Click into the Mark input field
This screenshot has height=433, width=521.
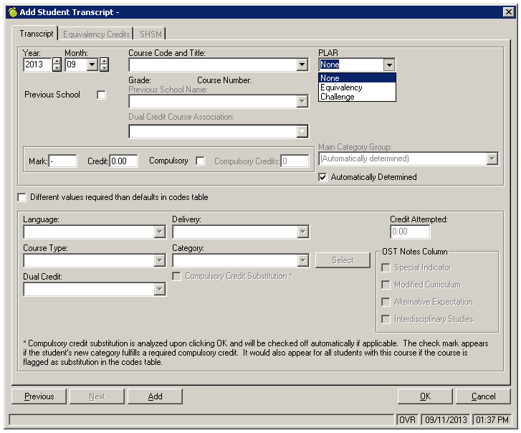click(63, 161)
